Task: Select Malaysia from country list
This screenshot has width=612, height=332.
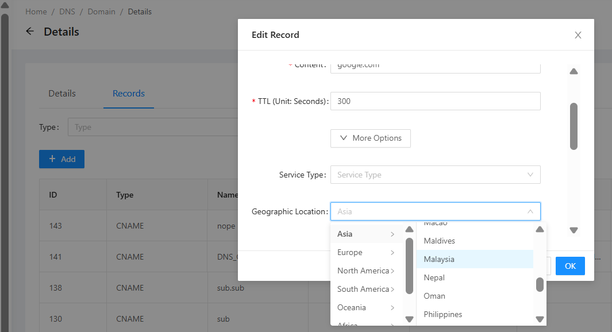Action: [x=439, y=260]
